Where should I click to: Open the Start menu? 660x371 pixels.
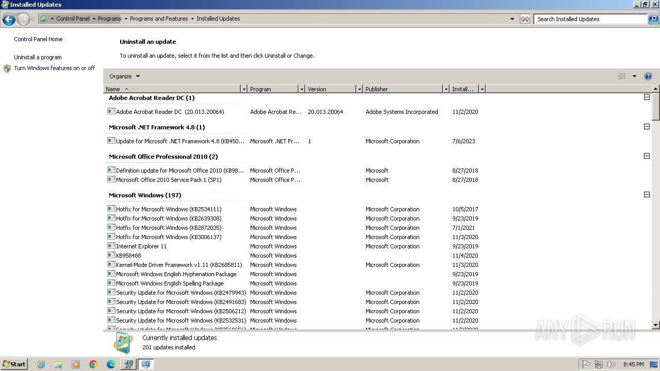pos(14,364)
